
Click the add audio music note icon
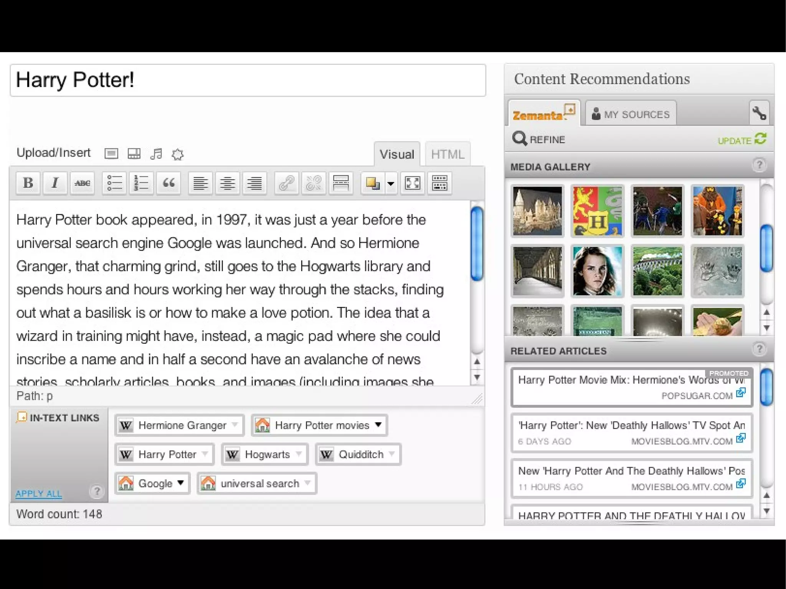[x=156, y=154]
